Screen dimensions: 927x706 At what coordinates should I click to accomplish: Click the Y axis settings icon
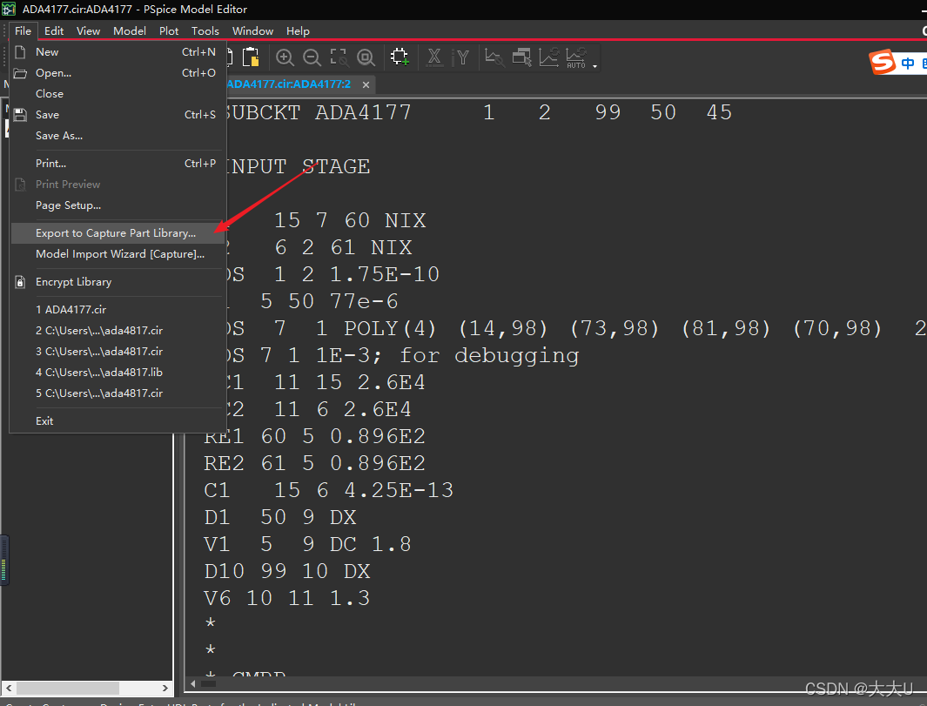pyautogui.click(x=460, y=57)
